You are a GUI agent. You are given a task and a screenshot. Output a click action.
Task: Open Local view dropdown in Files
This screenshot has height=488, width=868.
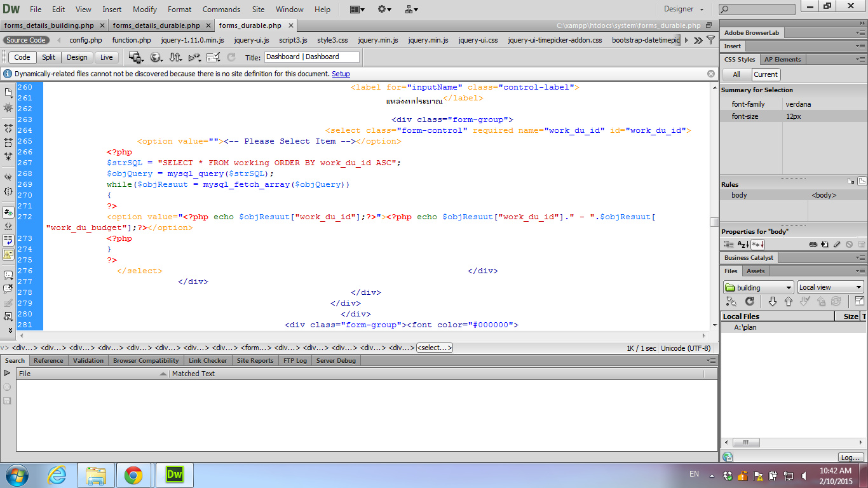831,287
